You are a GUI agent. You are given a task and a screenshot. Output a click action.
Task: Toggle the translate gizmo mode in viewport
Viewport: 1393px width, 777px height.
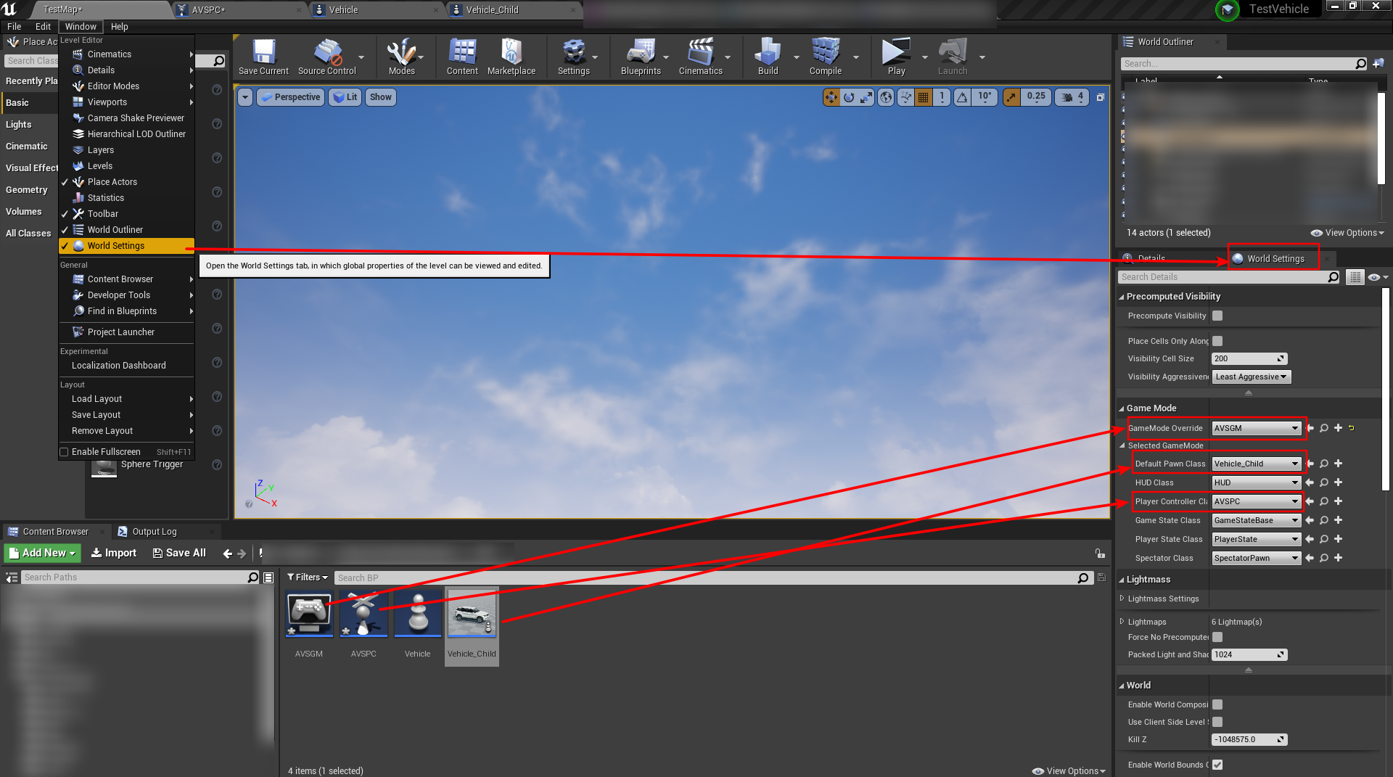click(x=831, y=96)
